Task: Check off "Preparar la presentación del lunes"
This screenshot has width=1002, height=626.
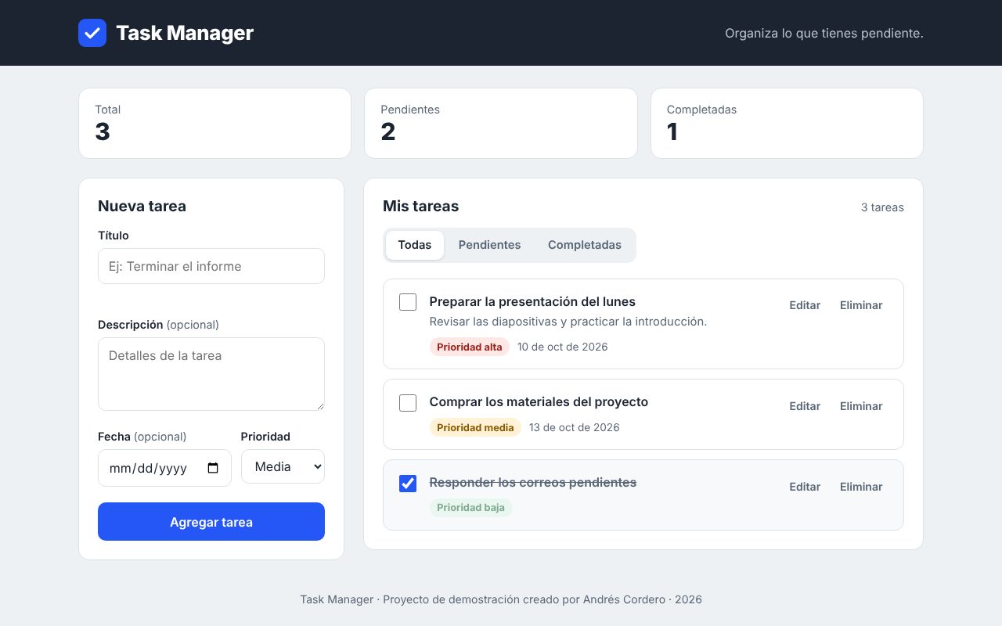Action: coord(408,302)
